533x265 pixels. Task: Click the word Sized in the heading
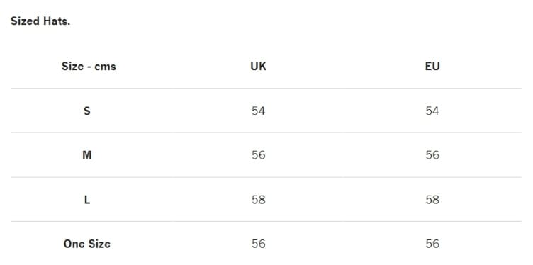point(26,21)
